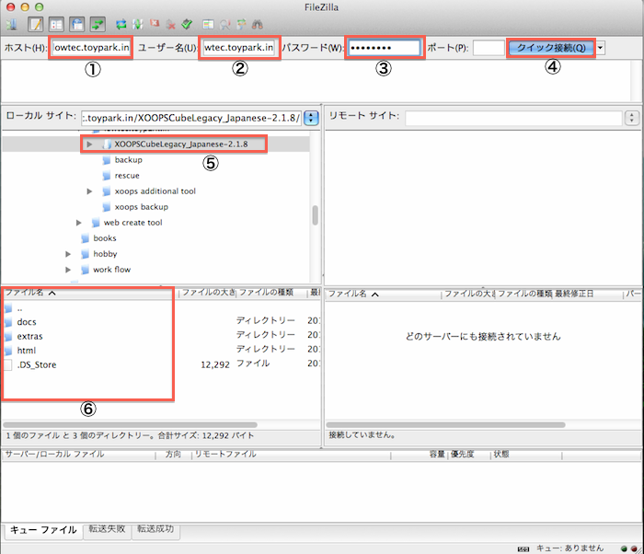The image size is (644, 554).
Task: Reconnect to last server (green check)
Action: pos(187,25)
